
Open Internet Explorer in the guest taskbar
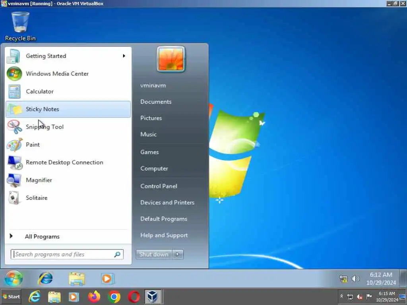pyautogui.click(x=46, y=278)
